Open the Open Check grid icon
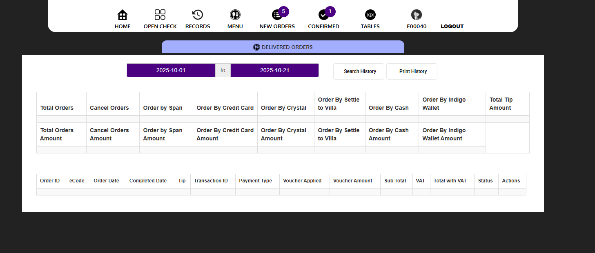Screen dimensions: 595x253 160,15
